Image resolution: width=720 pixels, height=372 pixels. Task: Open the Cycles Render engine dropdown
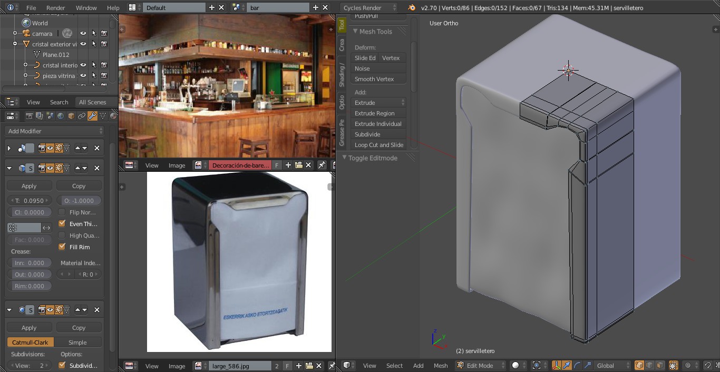click(369, 8)
